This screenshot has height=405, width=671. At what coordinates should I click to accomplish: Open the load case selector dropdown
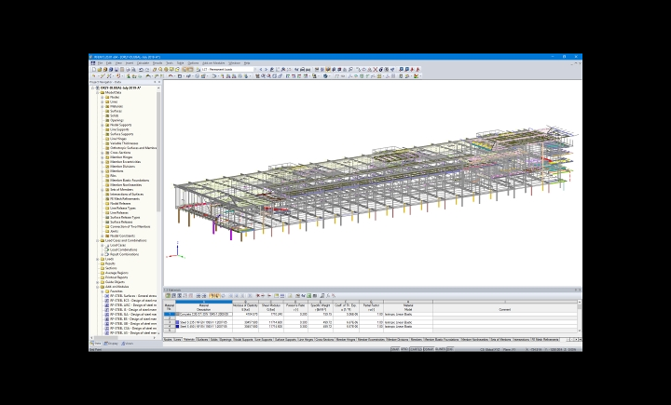(255, 69)
